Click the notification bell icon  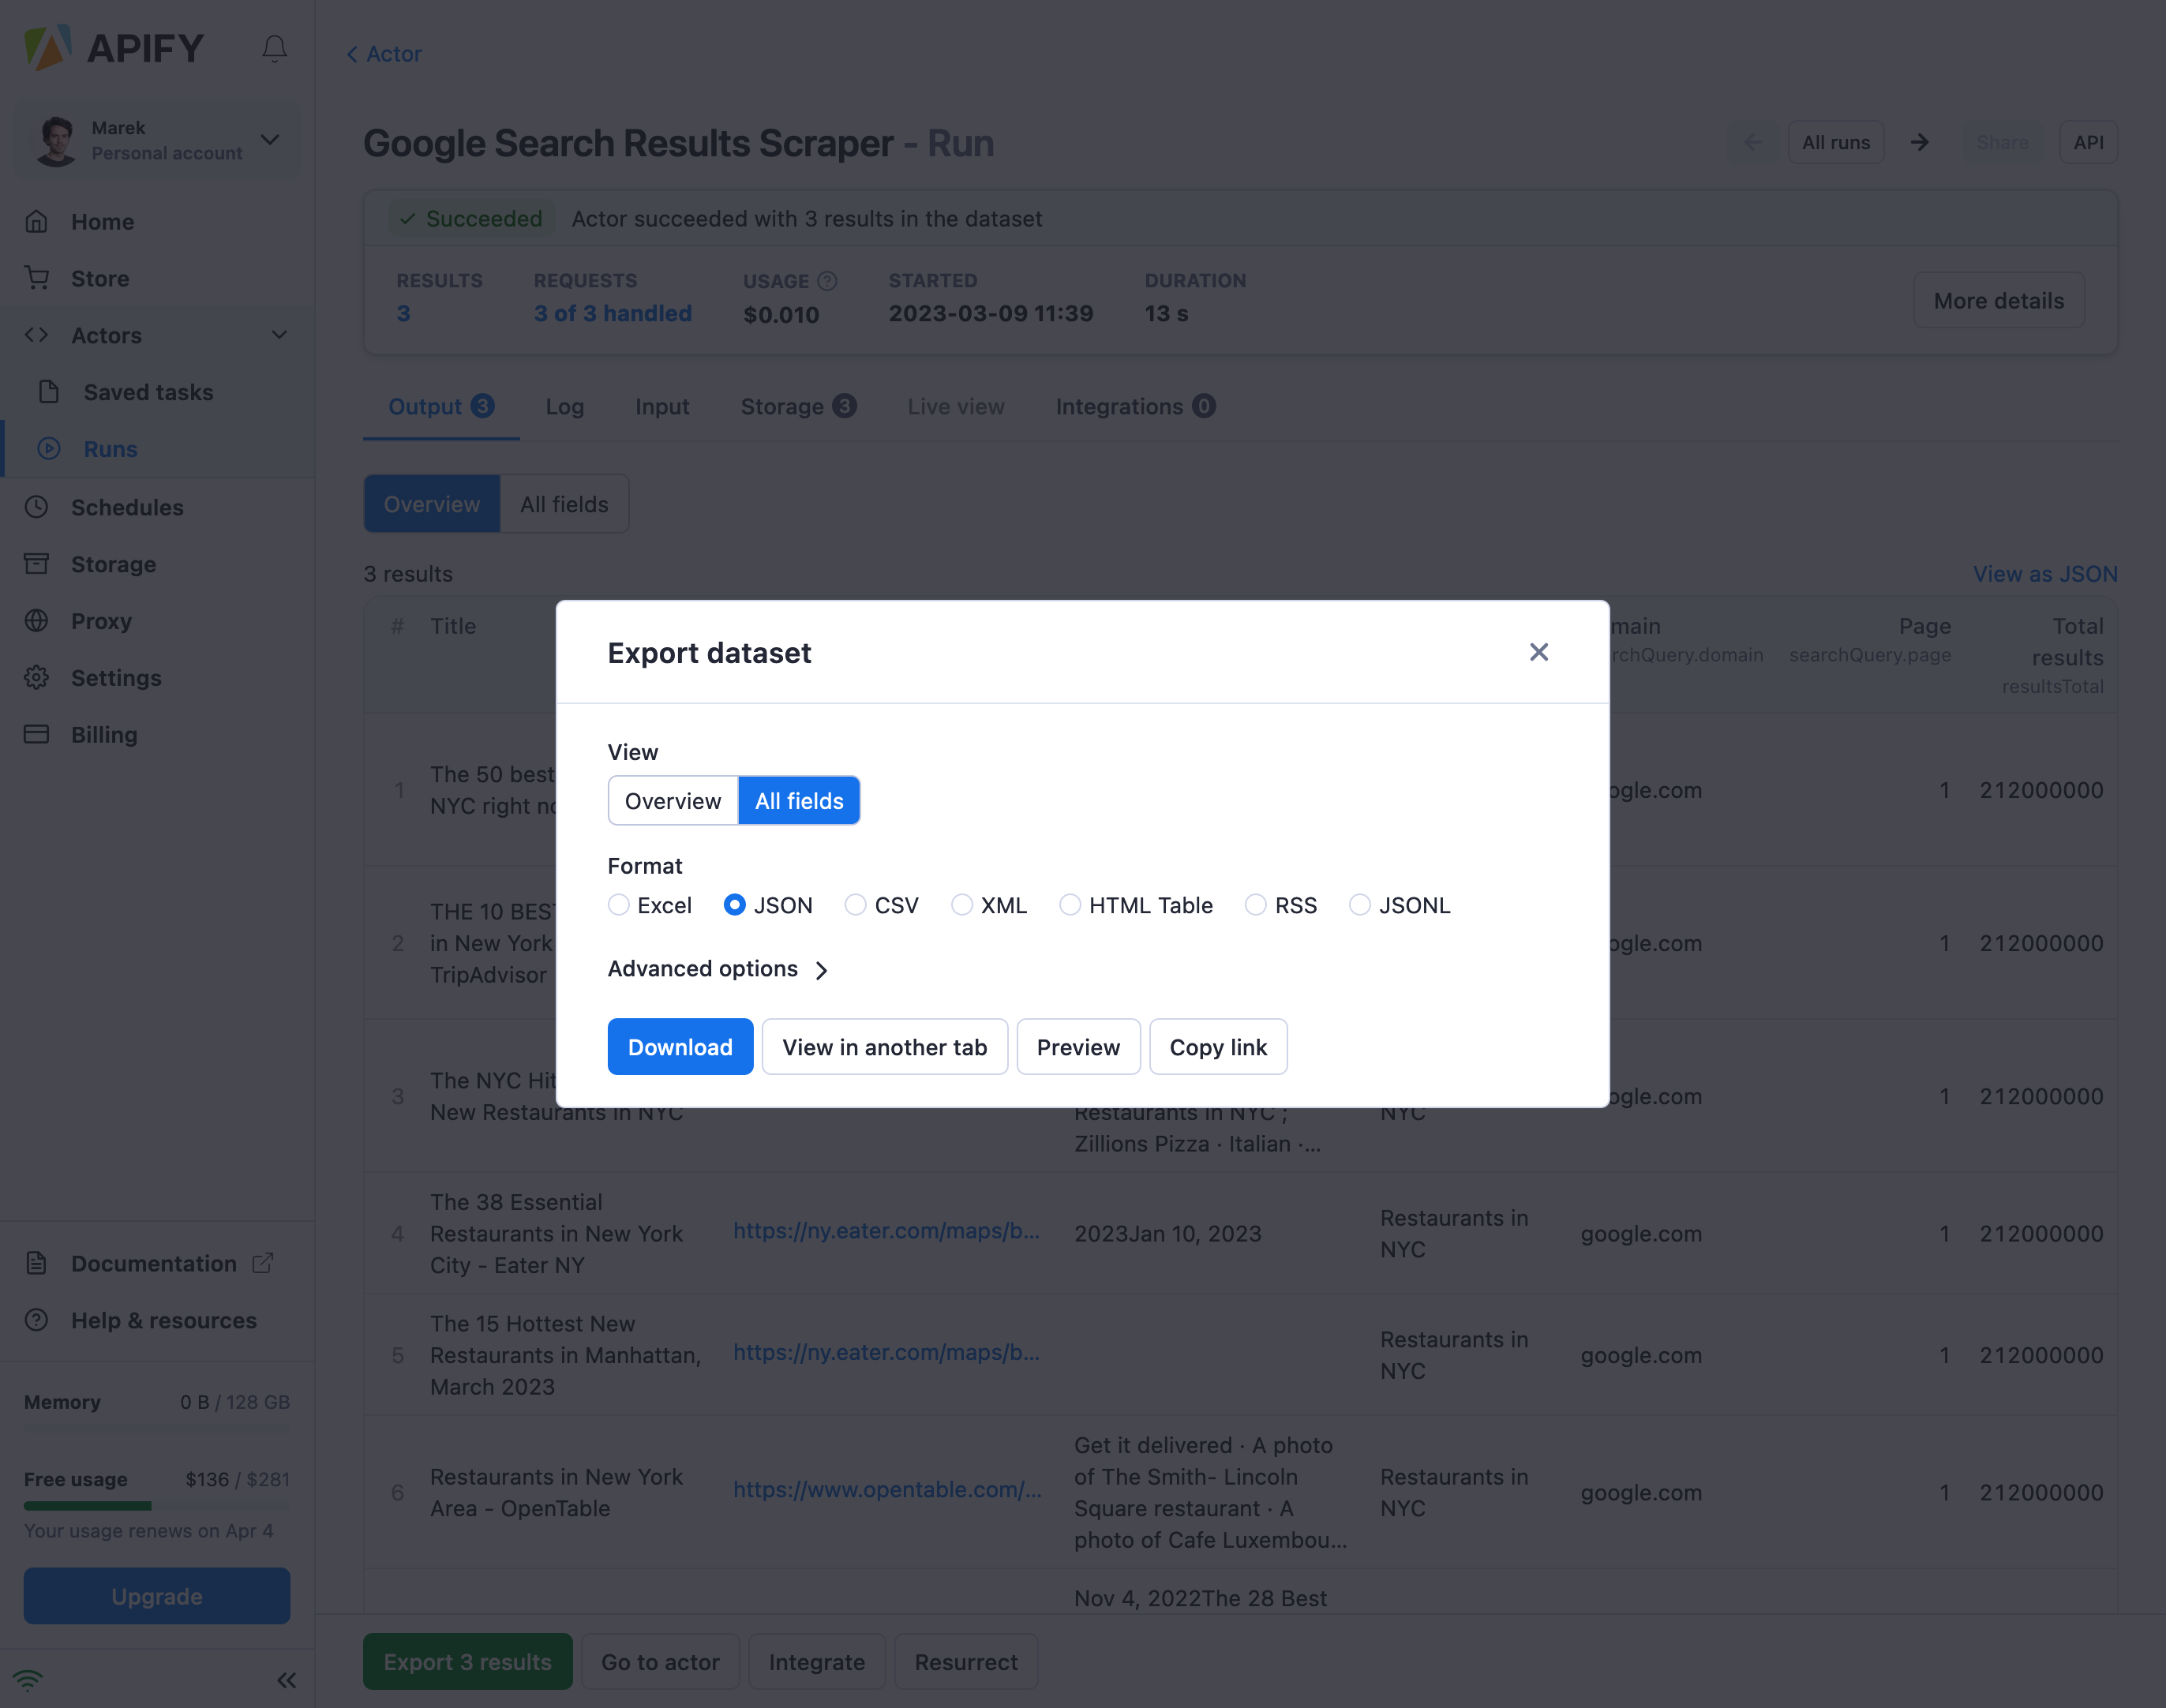coord(274,48)
